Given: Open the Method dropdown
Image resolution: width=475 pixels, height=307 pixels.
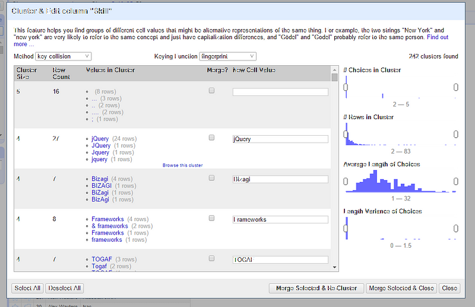Looking at the screenshot, I should 63,56.
